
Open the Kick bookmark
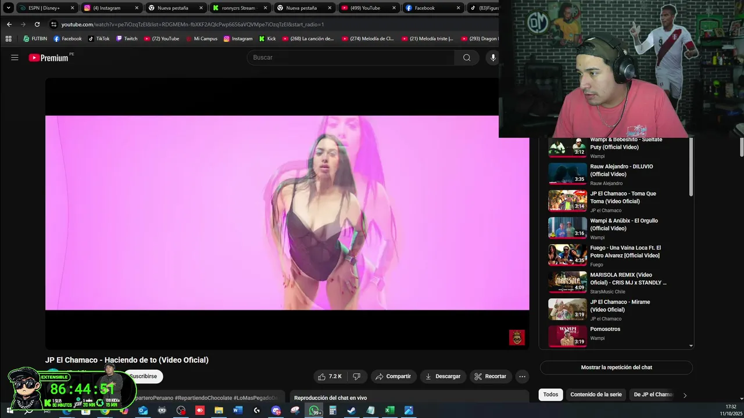[x=267, y=39]
